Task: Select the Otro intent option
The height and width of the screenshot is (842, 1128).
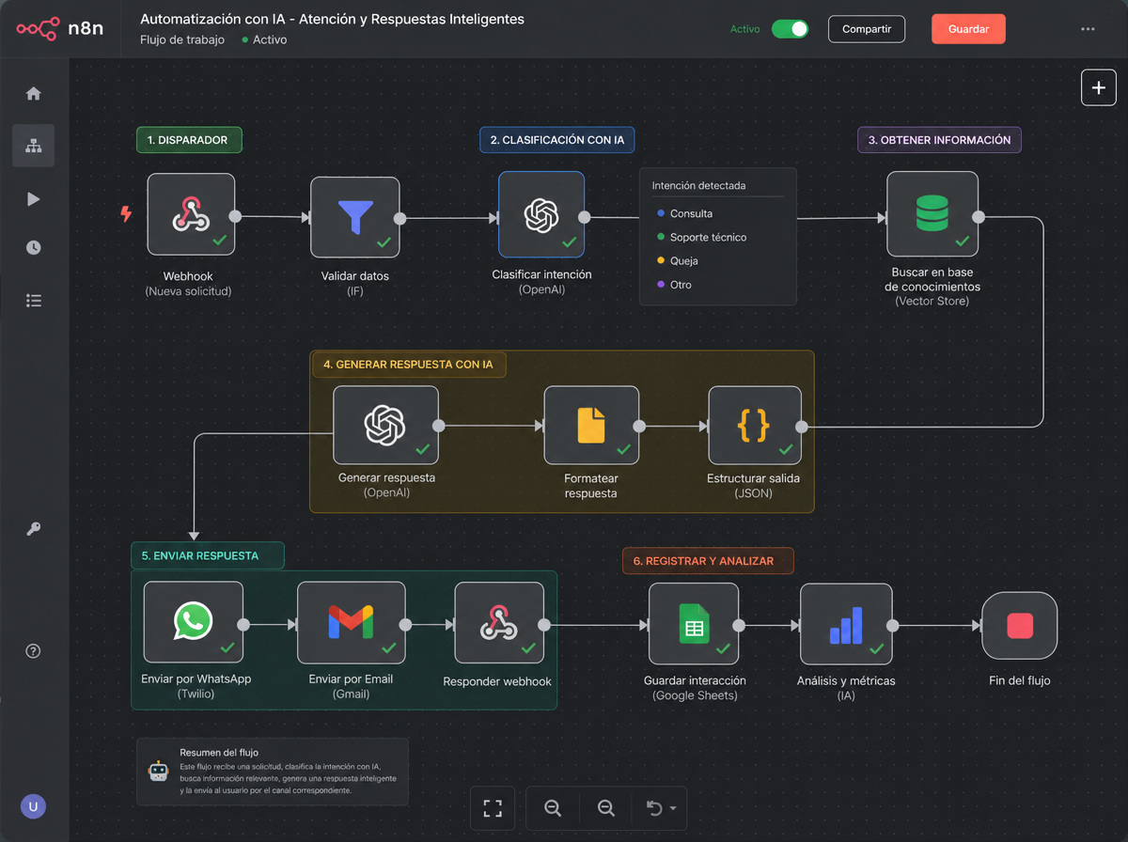Action: click(675, 285)
